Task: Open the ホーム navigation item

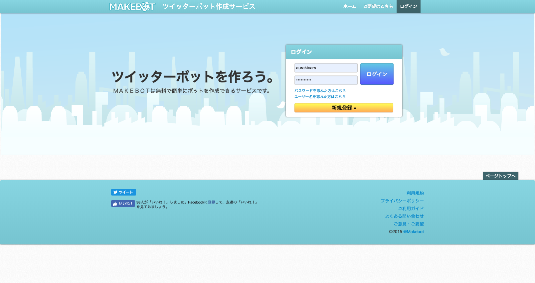Action: tap(349, 7)
